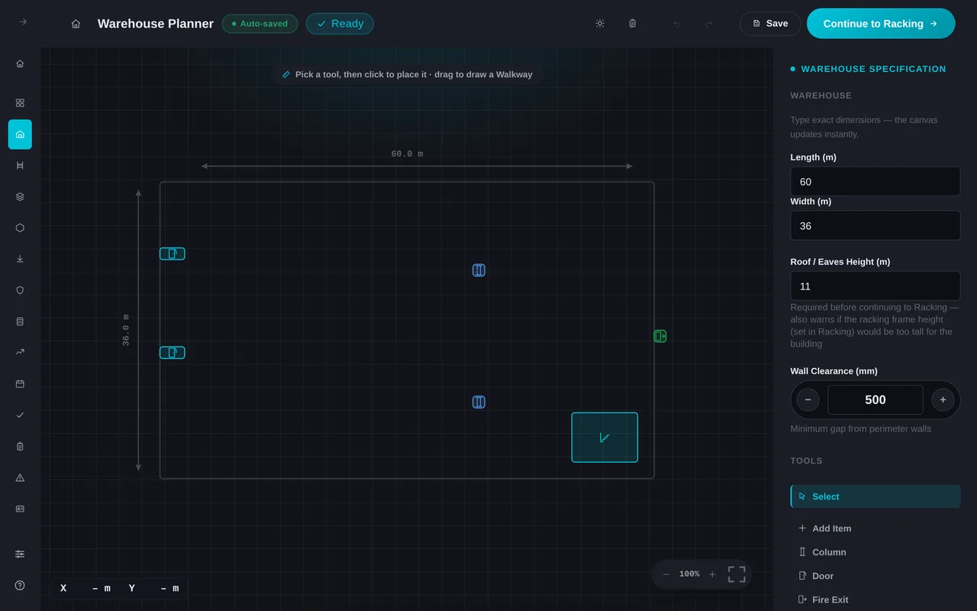
Task: Click the wall clearance 500 value field
Action: pyautogui.click(x=875, y=399)
